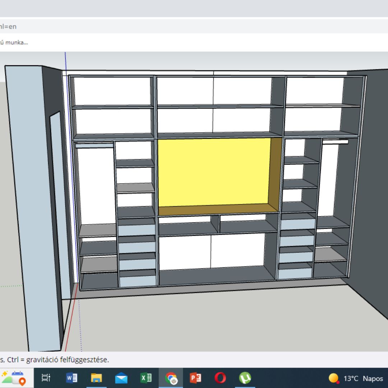This screenshot has width=388, height=388.
Task: Open Task View on the taskbar
Action: [46, 378]
